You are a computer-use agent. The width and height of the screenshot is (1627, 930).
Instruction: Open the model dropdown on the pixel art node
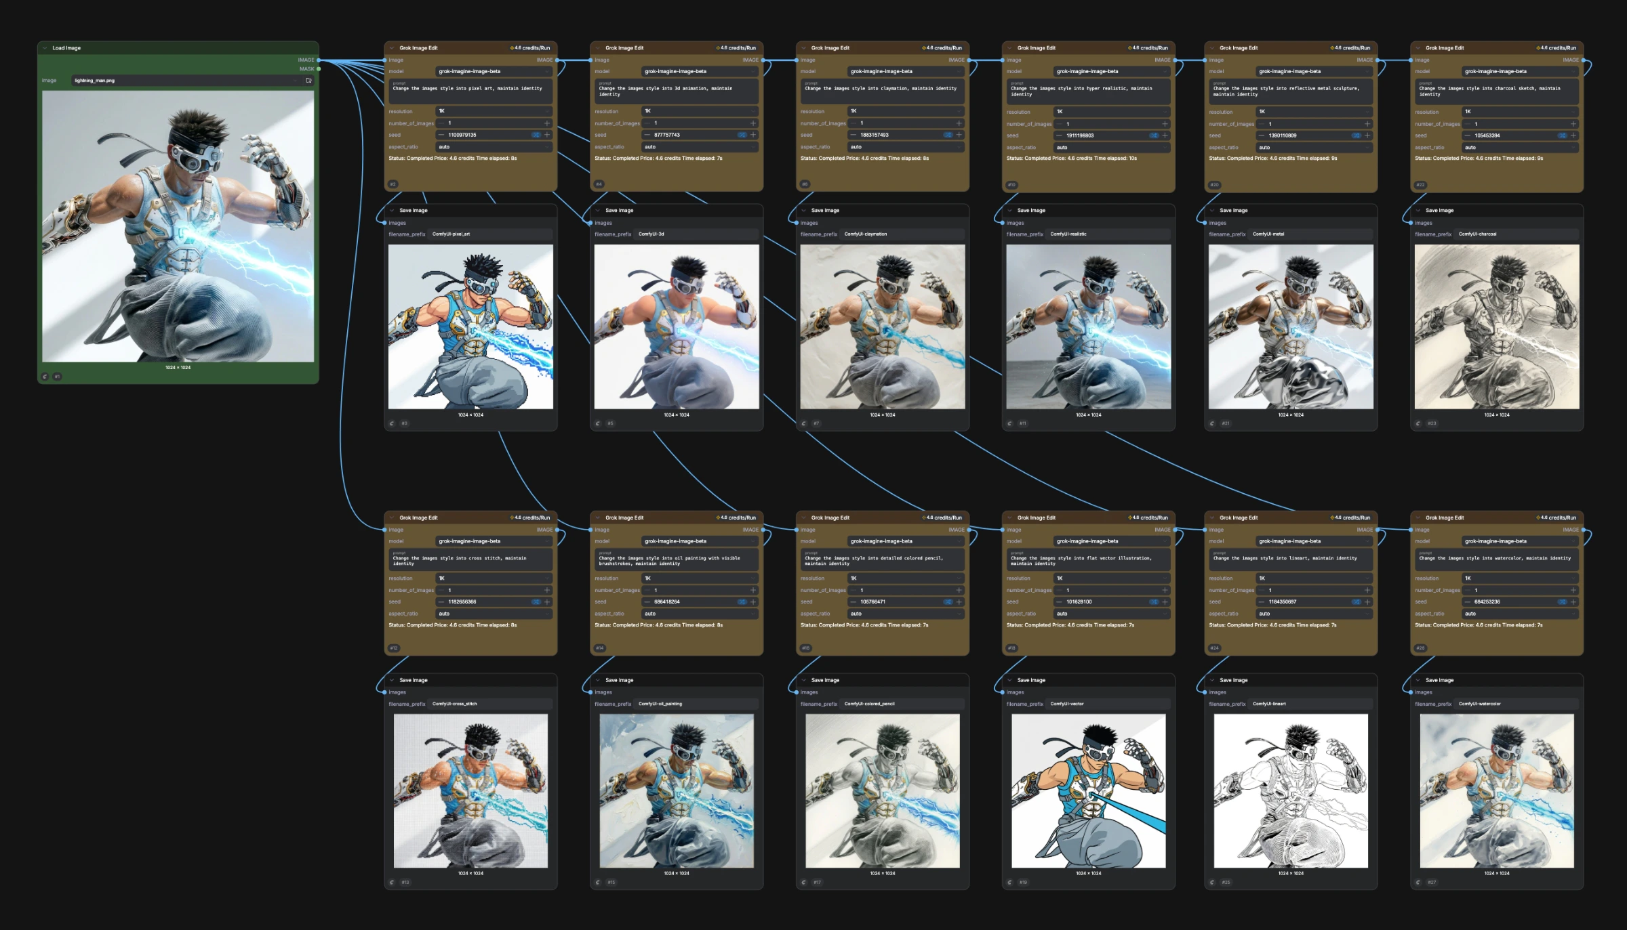pyautogui.click(x=495, y=70)
